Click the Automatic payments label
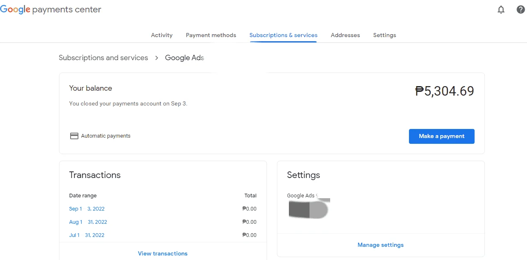 106,136
